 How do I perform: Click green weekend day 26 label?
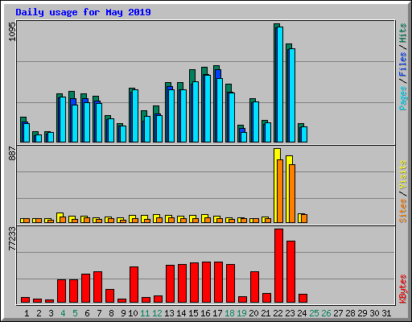click(x=326, y=313)
